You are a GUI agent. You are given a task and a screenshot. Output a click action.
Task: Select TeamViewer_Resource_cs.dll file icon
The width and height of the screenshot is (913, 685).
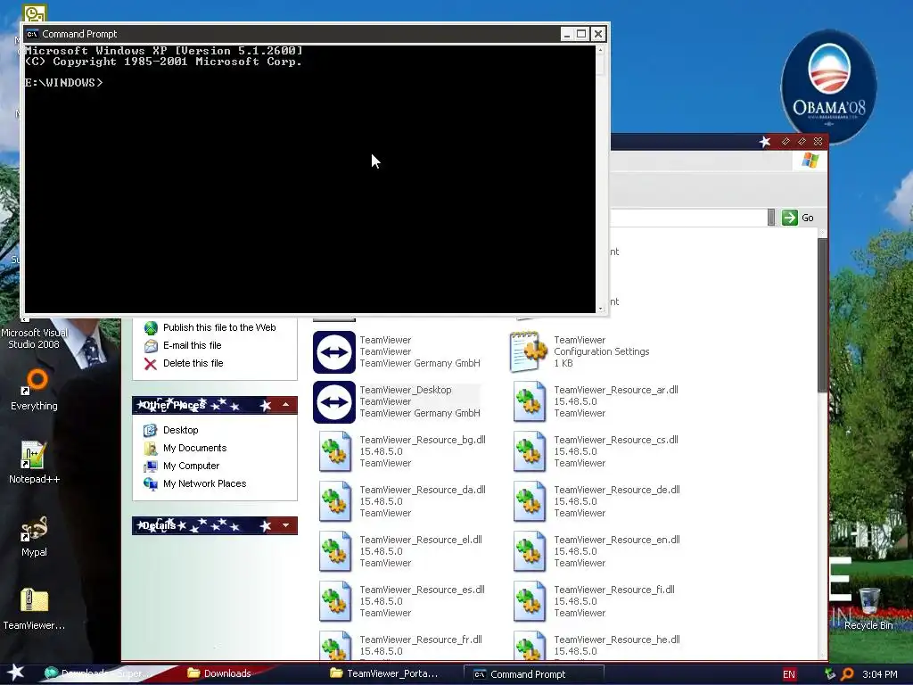point(529,451)
